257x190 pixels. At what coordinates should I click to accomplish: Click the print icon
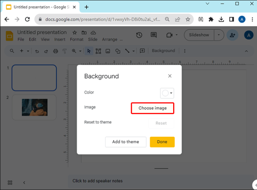(55, 51)
